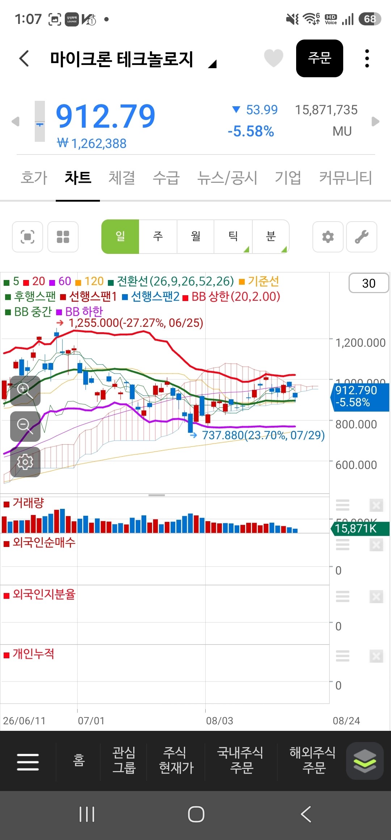Tap the Android home button

tap(196, 814)
